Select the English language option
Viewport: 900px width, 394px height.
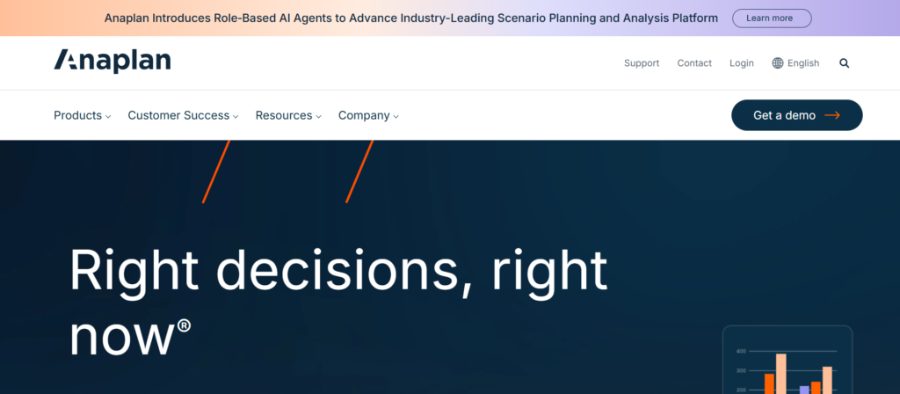click(x=803, y=63)
